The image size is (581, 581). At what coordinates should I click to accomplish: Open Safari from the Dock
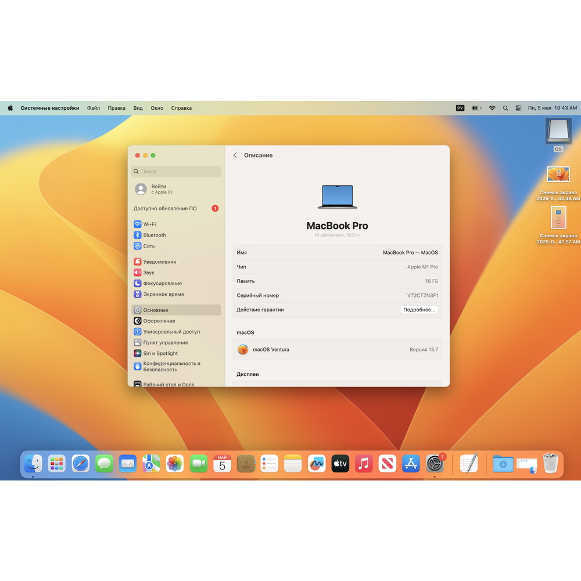(80, 464)
